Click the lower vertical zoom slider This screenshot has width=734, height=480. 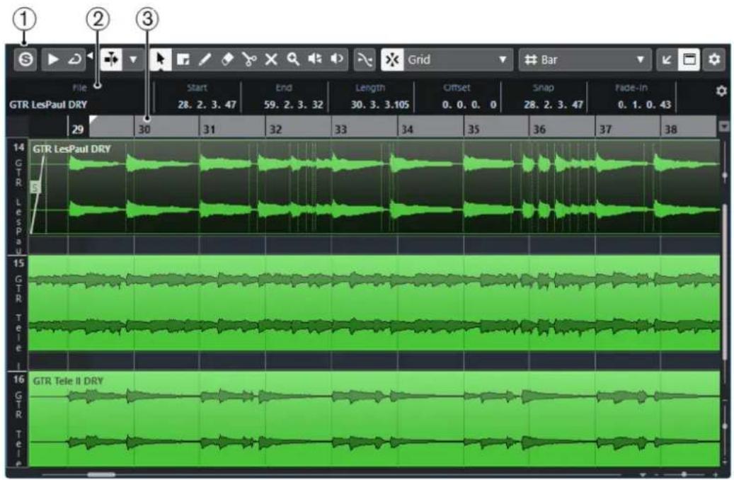725,425
